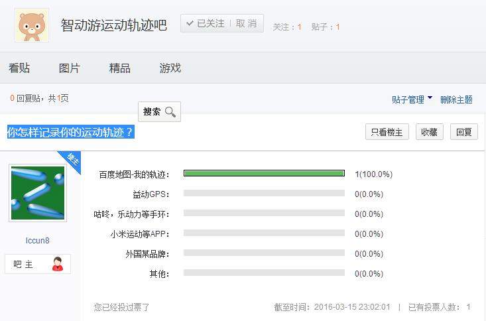Click the 删除主题 link
Screen dimensions: 486x321
click(x=456, y=99)
